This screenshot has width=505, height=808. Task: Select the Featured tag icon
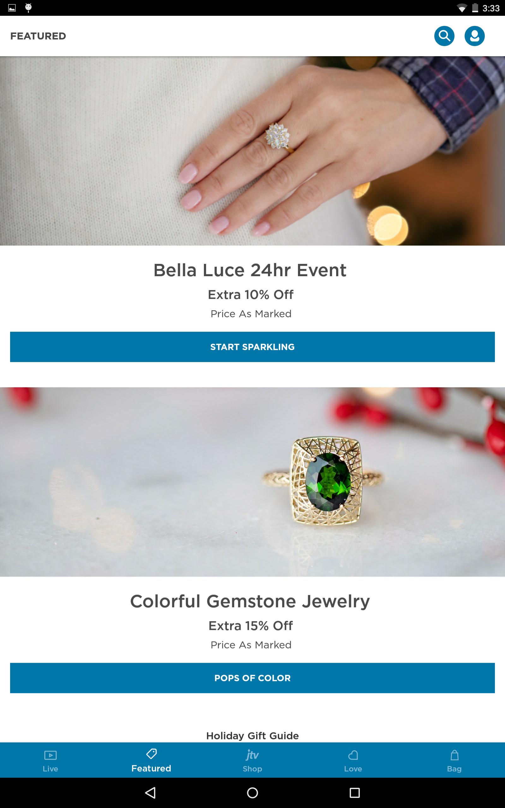151,754
